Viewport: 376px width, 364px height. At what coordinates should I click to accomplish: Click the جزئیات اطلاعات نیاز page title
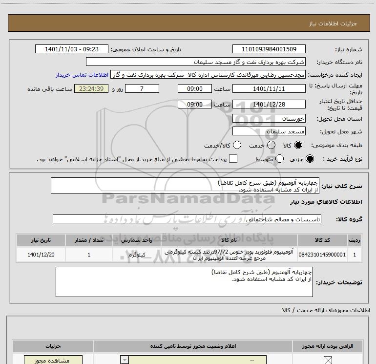coord(333,23)
